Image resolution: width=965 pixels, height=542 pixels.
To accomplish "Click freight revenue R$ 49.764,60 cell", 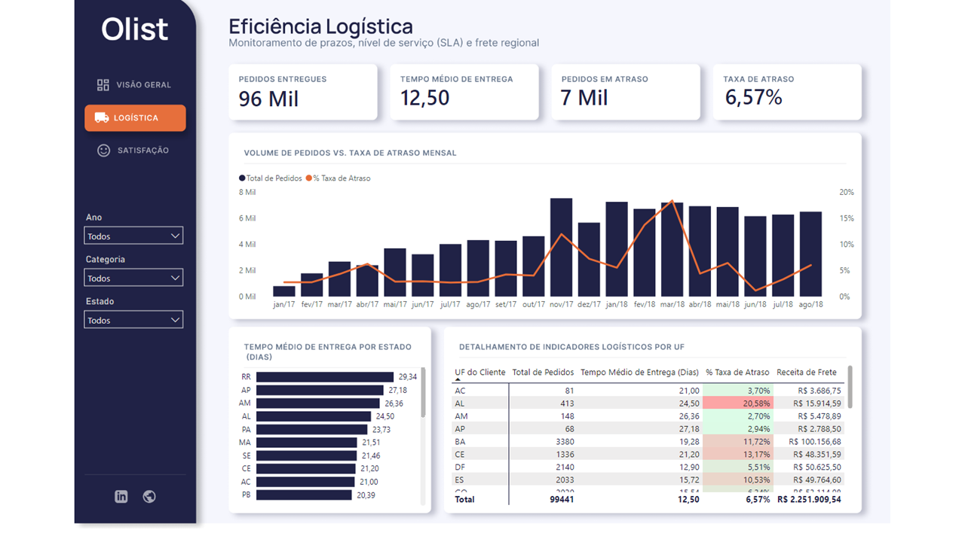I will (x=817, y=480).
